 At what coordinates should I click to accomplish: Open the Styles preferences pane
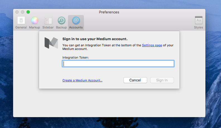coord(198,23)
